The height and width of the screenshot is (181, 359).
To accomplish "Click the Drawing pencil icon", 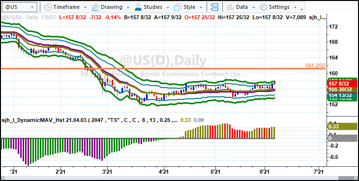I will tap(95, 7).
